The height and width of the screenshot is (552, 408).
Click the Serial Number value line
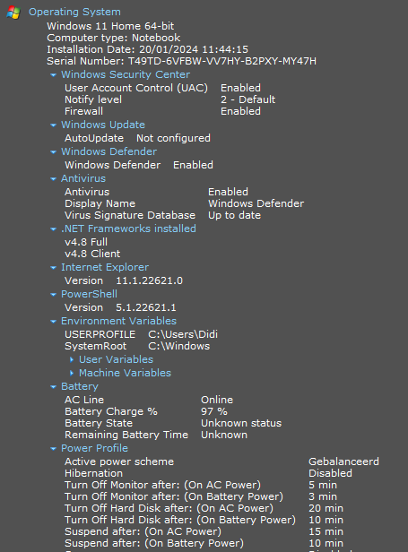pyautogui.click(x=181, y=61)
